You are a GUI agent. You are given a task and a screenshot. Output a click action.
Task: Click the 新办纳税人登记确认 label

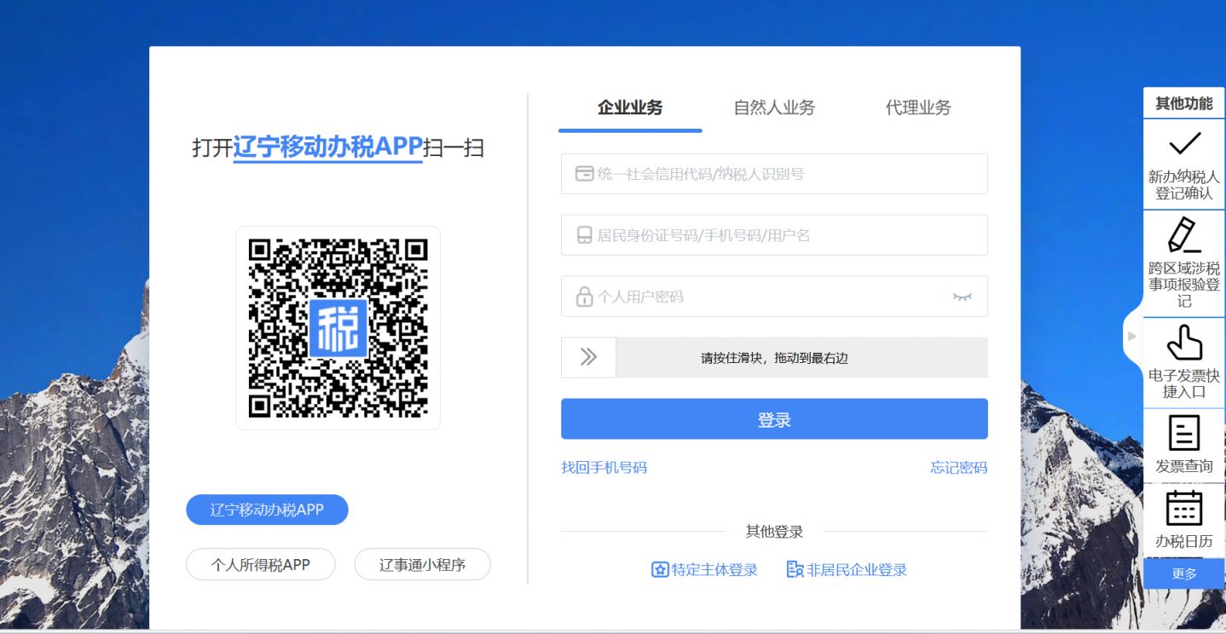1184,185
